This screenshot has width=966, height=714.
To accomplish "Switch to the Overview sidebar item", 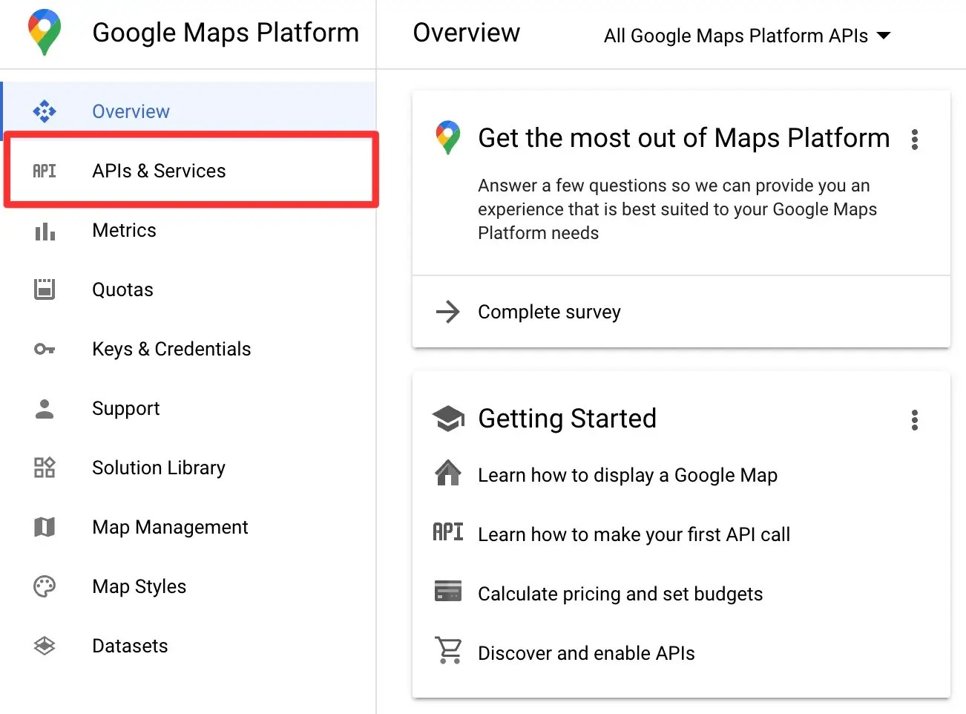I will pos(131,111).
